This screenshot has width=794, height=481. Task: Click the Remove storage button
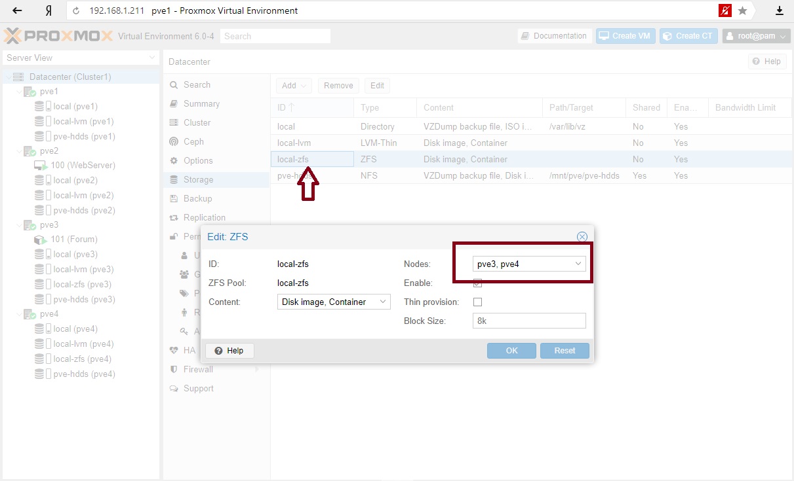[338, 85]
